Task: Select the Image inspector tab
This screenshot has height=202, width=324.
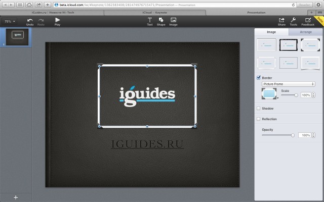Action: pos(271,32)
